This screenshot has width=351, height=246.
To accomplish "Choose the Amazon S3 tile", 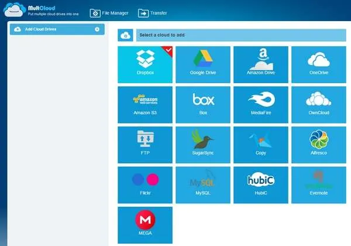I will pos(145,105).
